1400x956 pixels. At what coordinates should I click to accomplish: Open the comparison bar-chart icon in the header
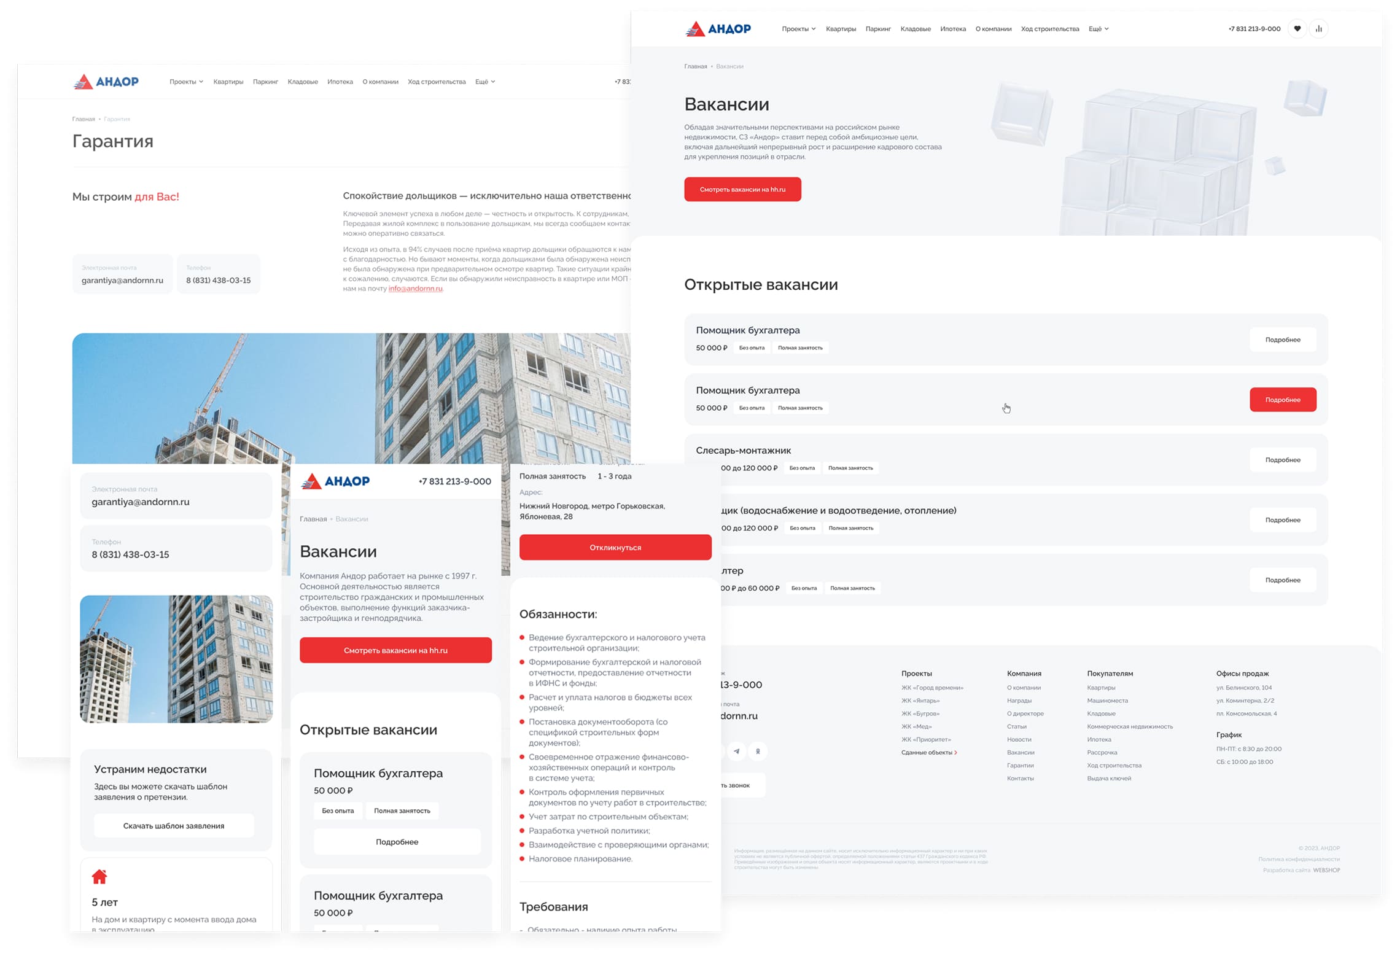[1318, 29]
